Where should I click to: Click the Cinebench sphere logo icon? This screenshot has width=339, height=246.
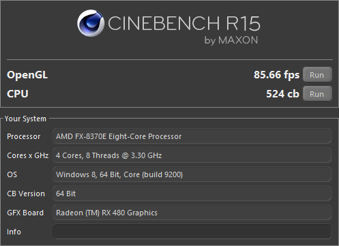click(91, 23)
